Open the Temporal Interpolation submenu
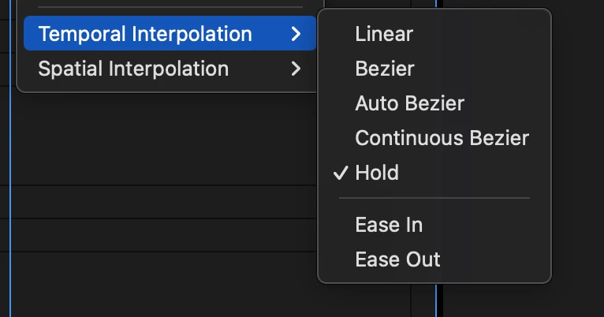604x317 pixels. [x=145, y=35]
